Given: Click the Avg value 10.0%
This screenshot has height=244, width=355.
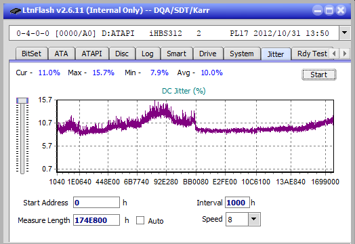Looking at the screenshot, I should [211, 73].
